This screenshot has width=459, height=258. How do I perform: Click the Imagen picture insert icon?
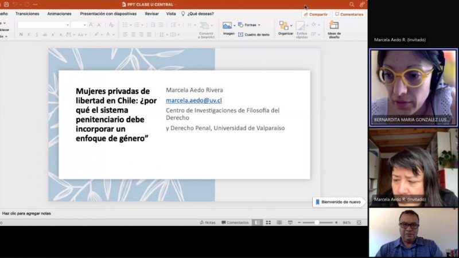click(228, 26)
